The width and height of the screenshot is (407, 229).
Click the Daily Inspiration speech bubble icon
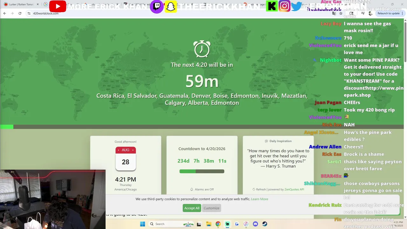coord(266,141)
